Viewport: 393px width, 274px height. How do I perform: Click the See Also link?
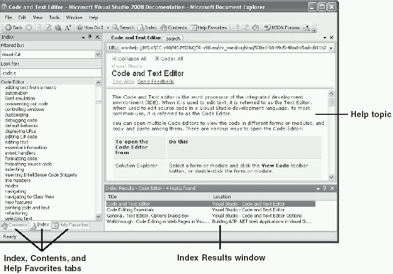click(123, 82)
